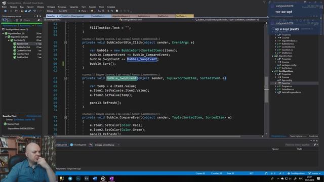324x182 pixels.
Task: Switch to the SortedItem.cs tab
Action: (101, 16)
